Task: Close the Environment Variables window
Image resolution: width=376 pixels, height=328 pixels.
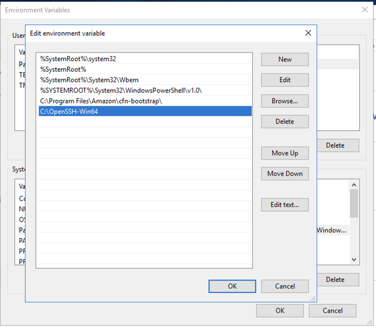Action: point(365,10)
